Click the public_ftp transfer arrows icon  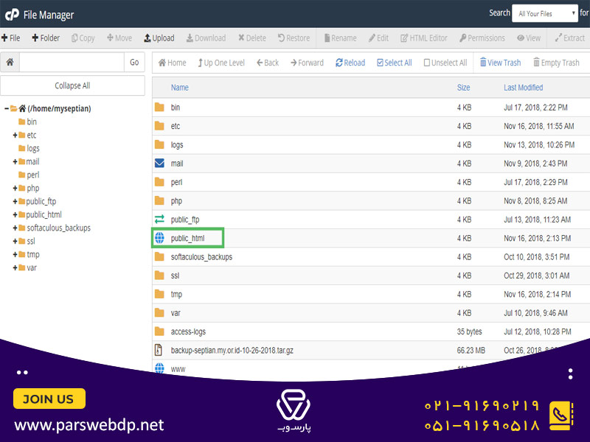pyautogui.click(x=159, y=219)
